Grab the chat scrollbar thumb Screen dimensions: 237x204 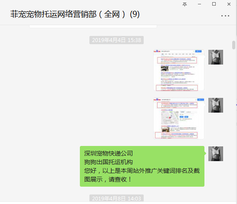[234, 45]
